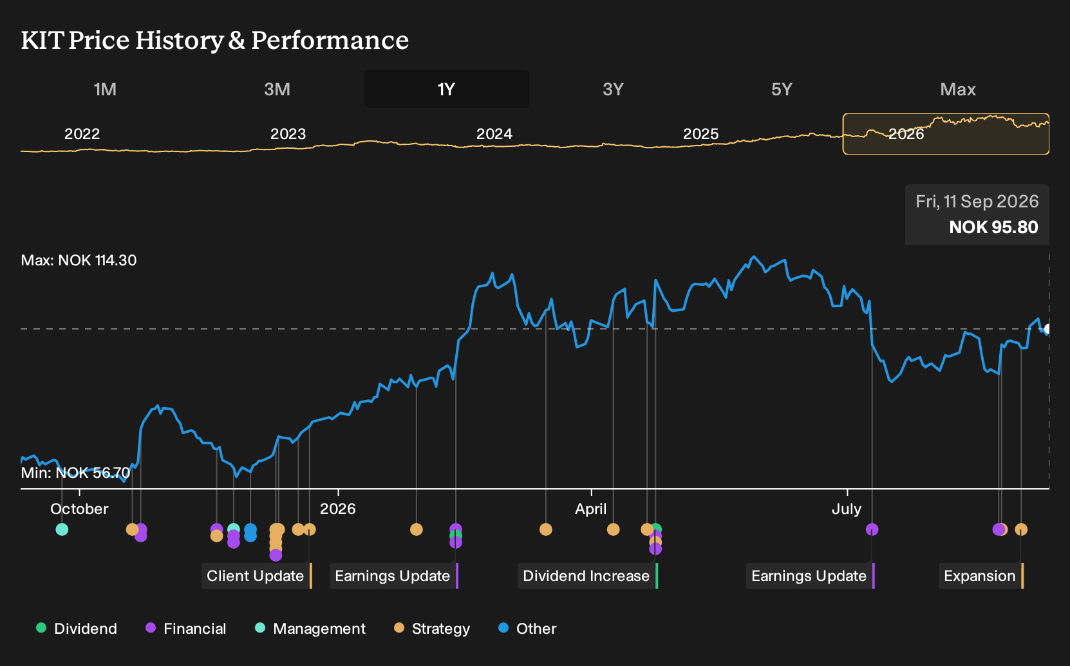
Task: Click the 2024 label in overview chart
Action: [494, 134]
